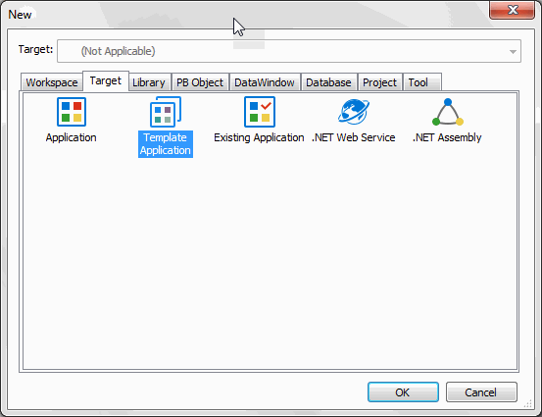This screenshot has width=542, height=417.
Task: Confirm with the OK button
Action: (403, 392)
